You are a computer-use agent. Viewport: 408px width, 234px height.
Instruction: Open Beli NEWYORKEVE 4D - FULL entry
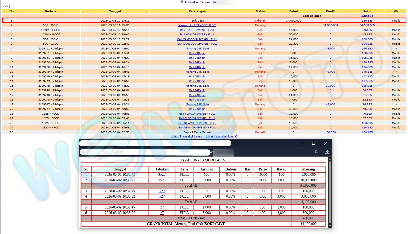coord(197,128)
